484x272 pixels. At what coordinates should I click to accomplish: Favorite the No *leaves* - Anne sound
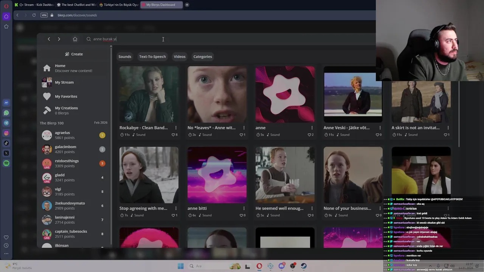pos(241,135)
